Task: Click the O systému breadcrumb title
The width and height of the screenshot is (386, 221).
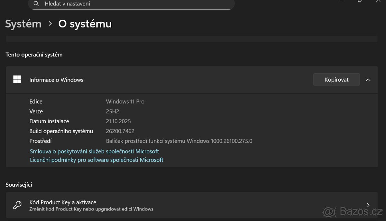Action: click(x=85, y=24)
